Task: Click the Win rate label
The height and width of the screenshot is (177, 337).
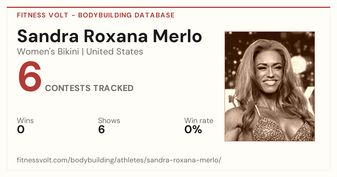Action: 199,121
